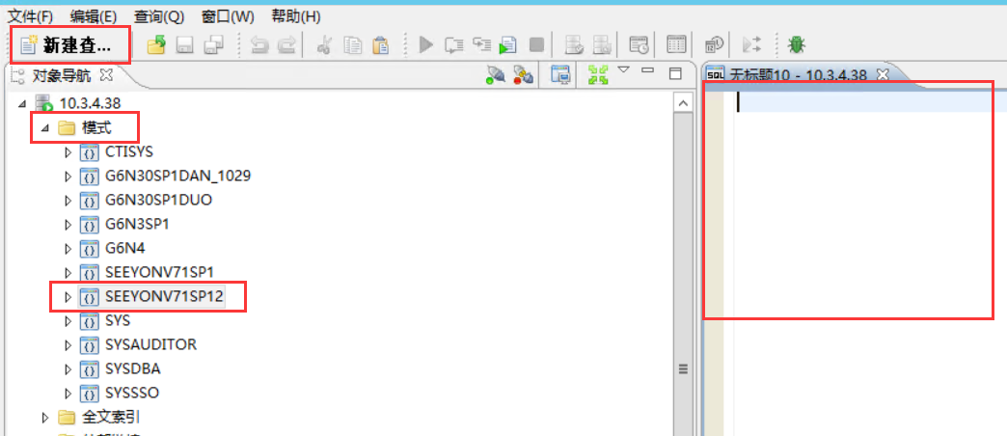Click the Save All icon
1007x436 pixels.
point(214,45)
